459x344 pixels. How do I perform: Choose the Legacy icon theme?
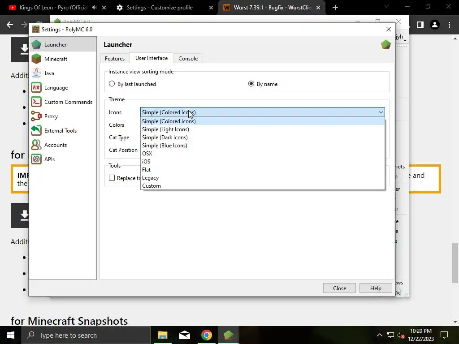tap(263, 178)
